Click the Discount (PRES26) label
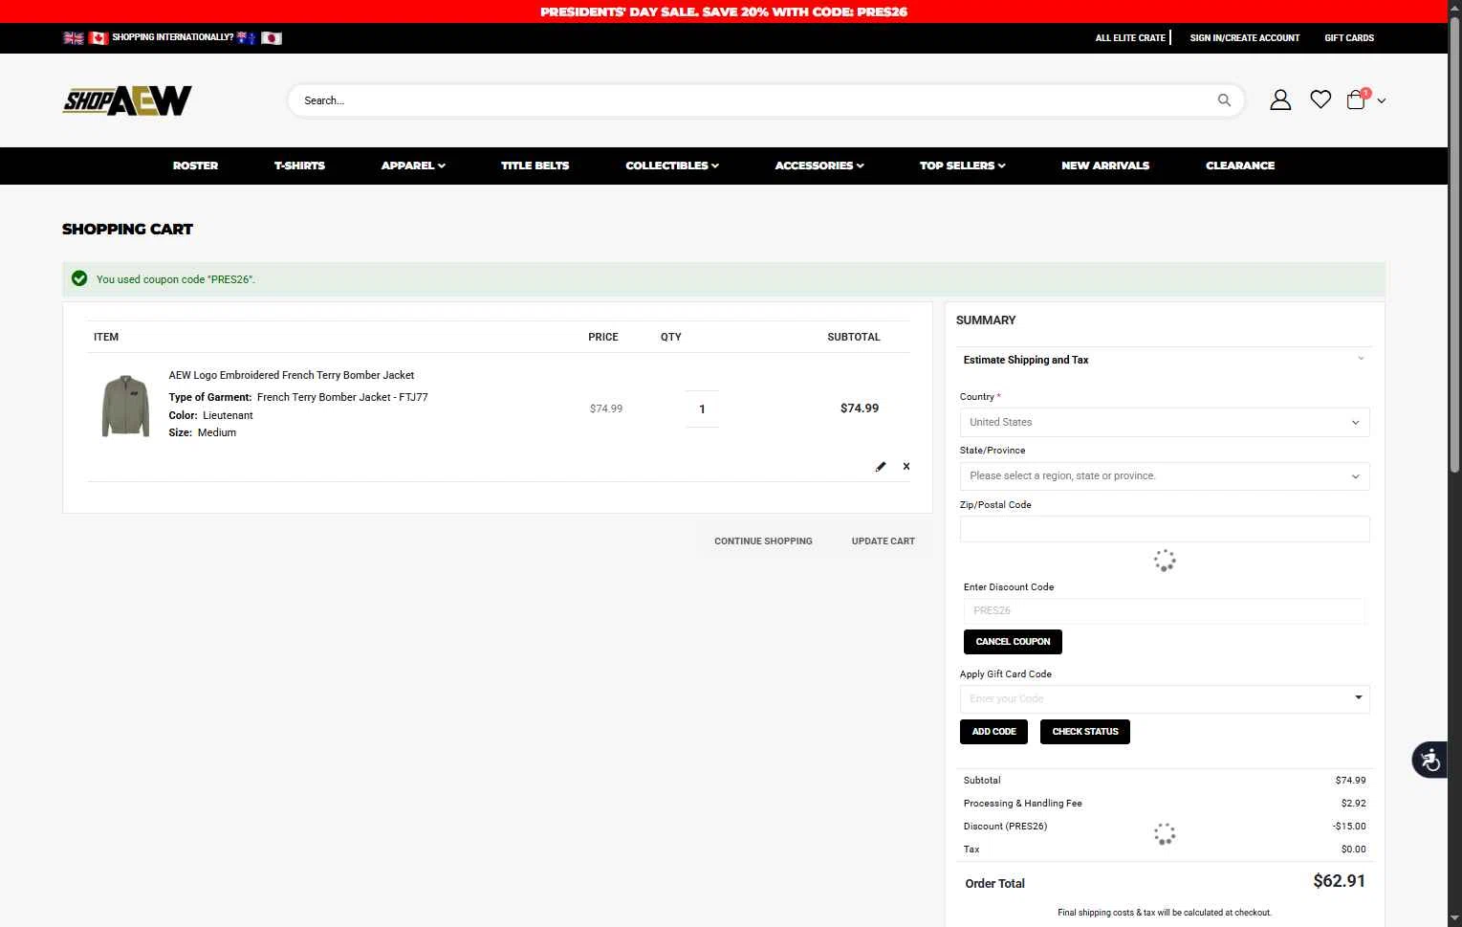Viewport: 1462px width, 927px height. (x=1005, y=827)
